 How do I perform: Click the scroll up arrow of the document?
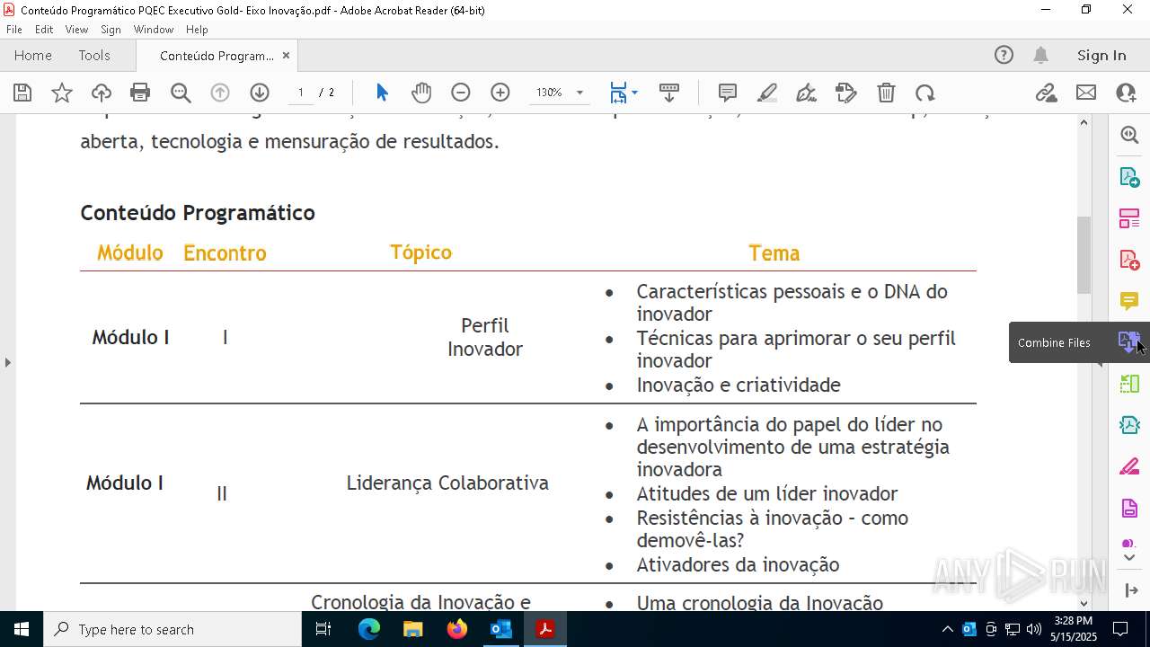(1084, 121)
